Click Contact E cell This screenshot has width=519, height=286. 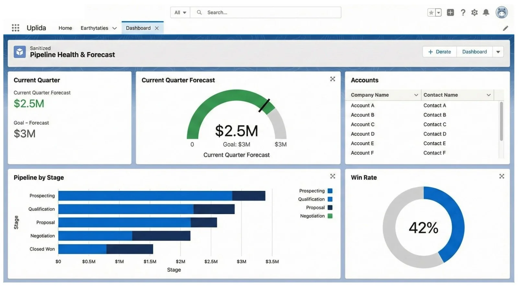tap(434, 143)
